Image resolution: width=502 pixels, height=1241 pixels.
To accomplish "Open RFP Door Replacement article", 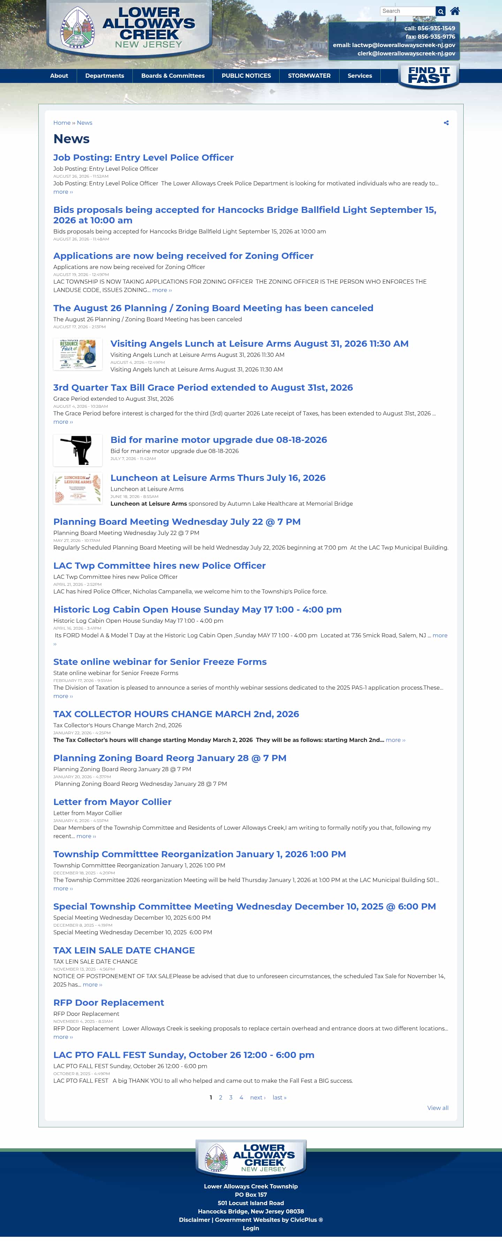I will click(x=109, y=1003).
